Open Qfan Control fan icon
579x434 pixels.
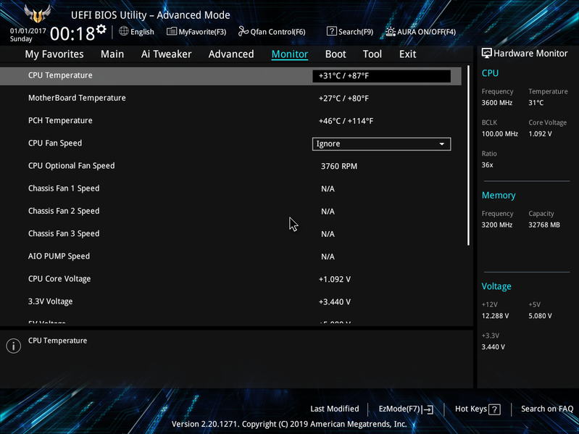(x=243, y=31)
